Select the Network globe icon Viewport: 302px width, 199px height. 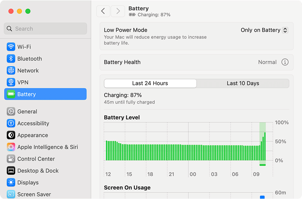click(11, 71)
